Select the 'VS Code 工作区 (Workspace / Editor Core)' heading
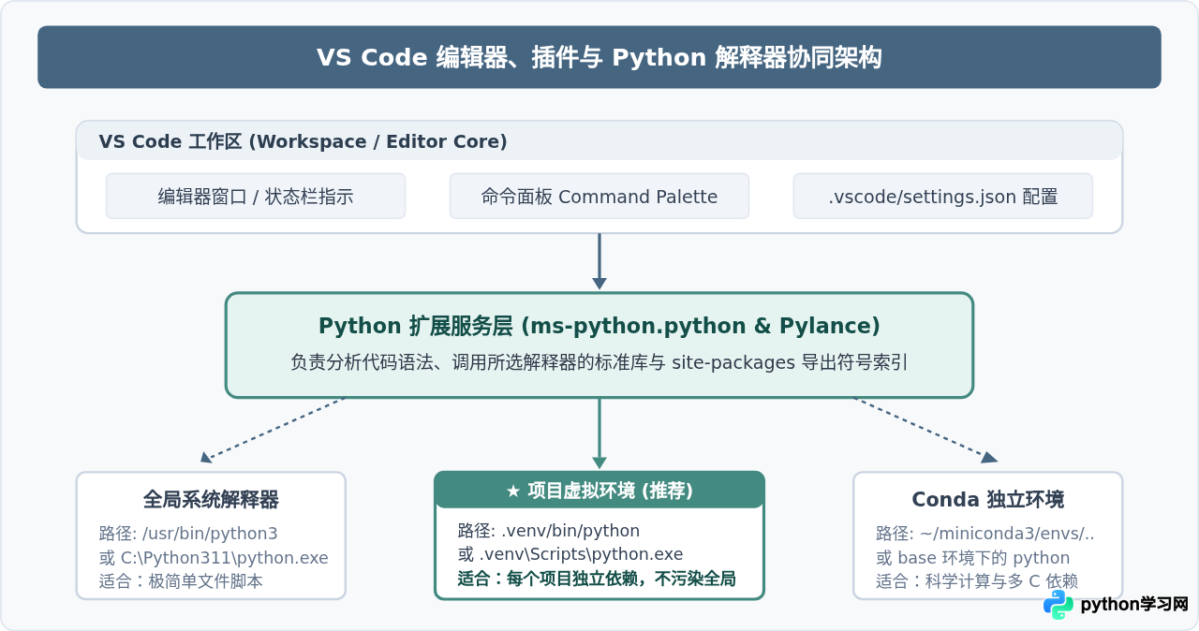The height and width of the screenshot is (631, 1199). (303, 141)
